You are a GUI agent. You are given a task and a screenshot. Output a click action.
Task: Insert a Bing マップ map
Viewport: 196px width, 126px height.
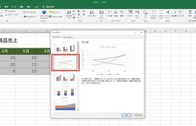(54, 12)
